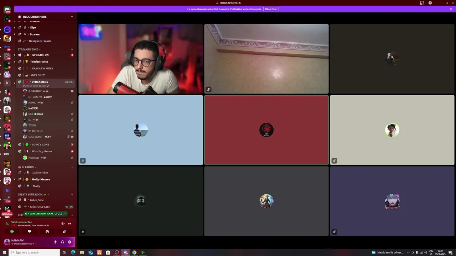Toggle camera in voice panel

click(x=12, y=231)
